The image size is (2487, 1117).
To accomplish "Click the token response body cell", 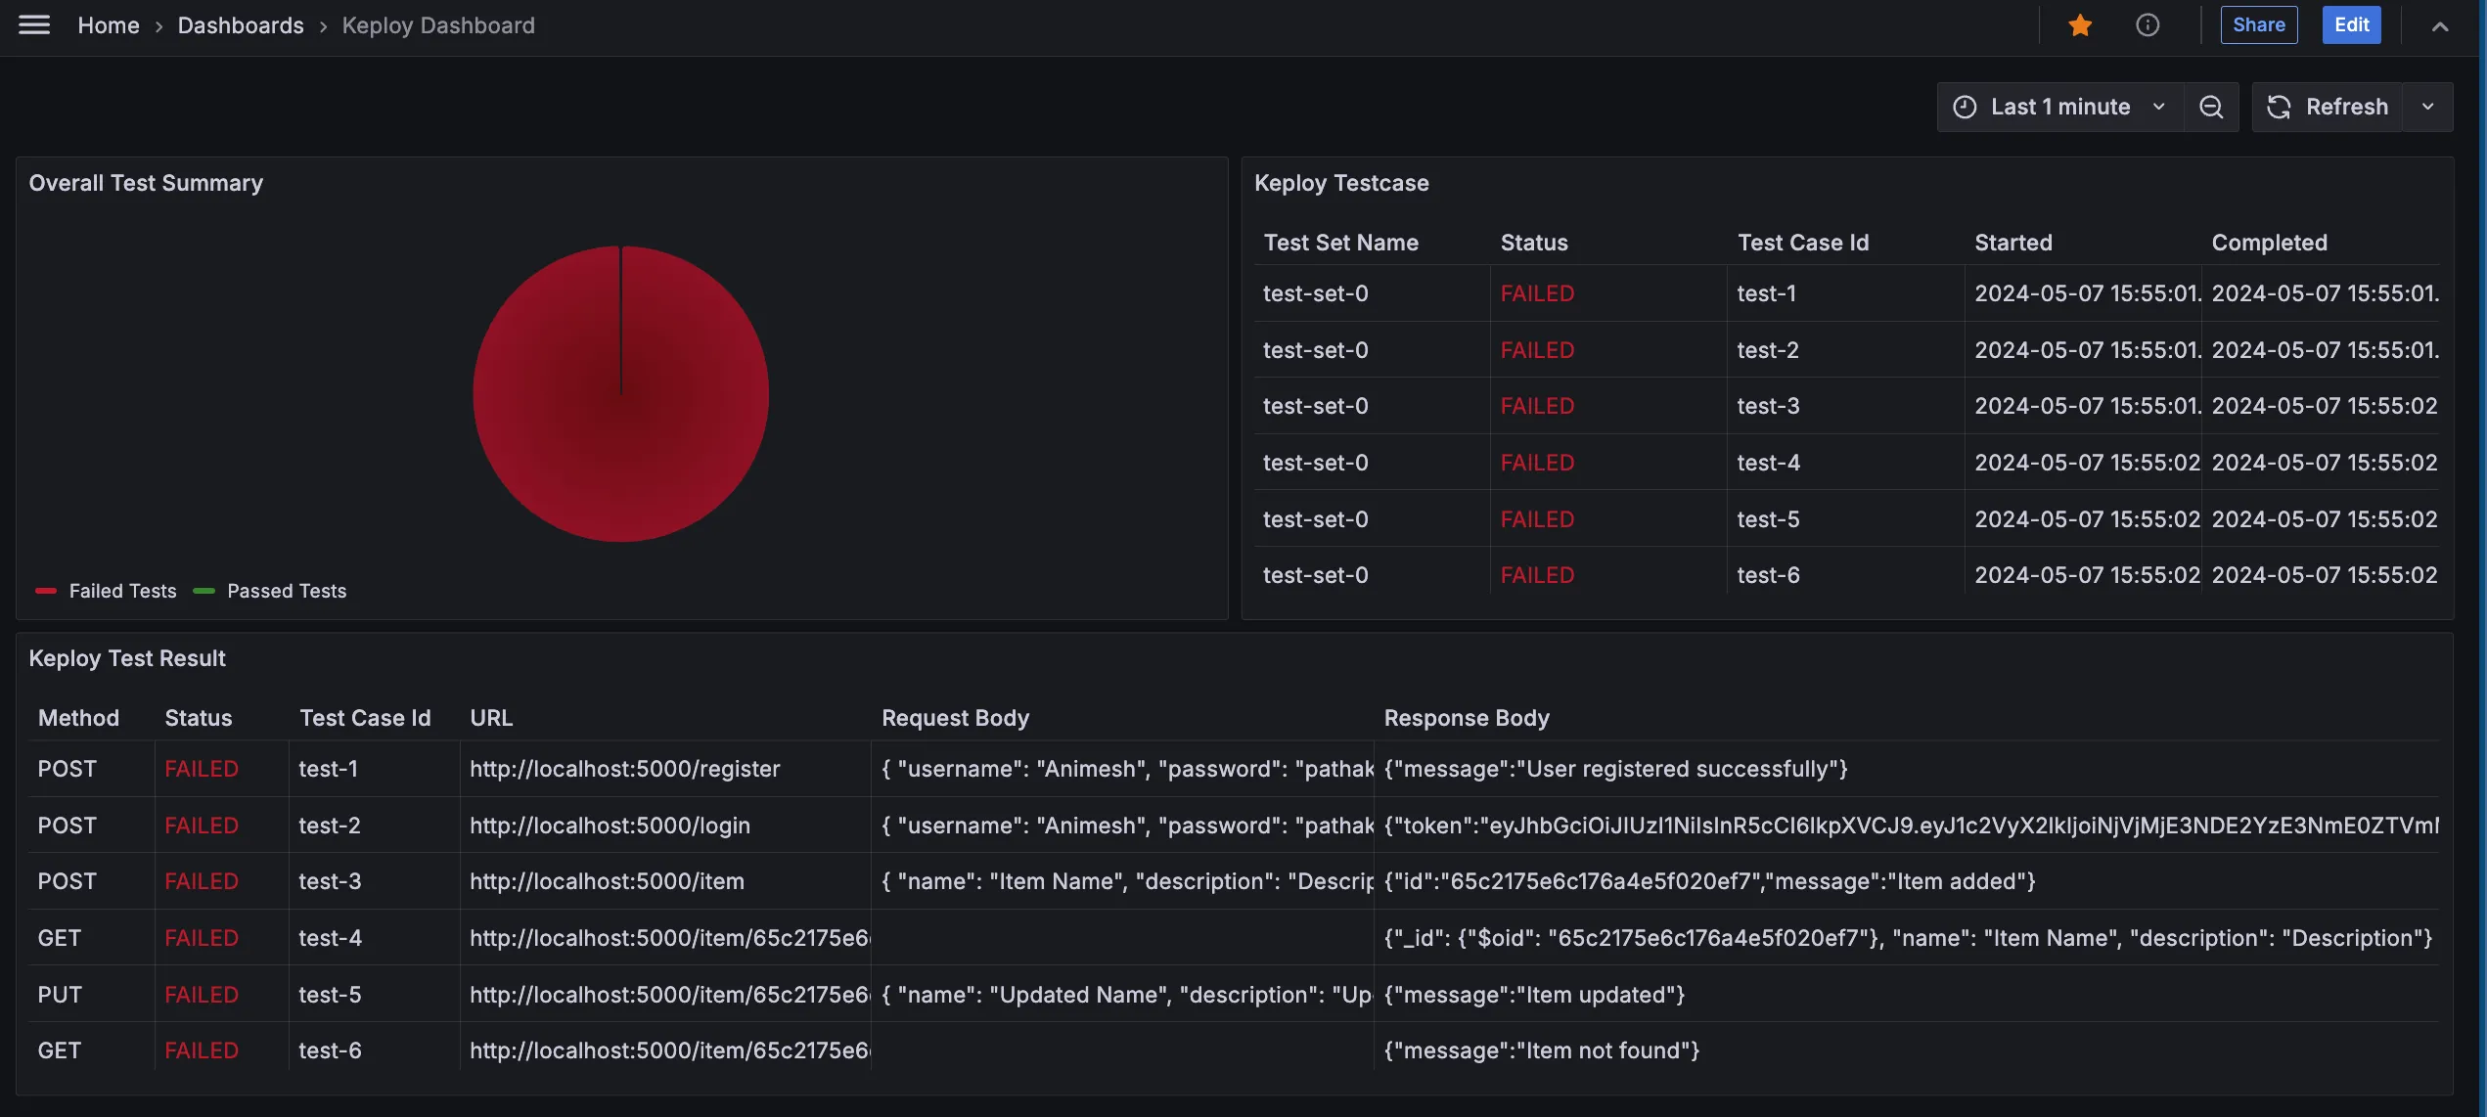I will click(x=1906, y=826).
